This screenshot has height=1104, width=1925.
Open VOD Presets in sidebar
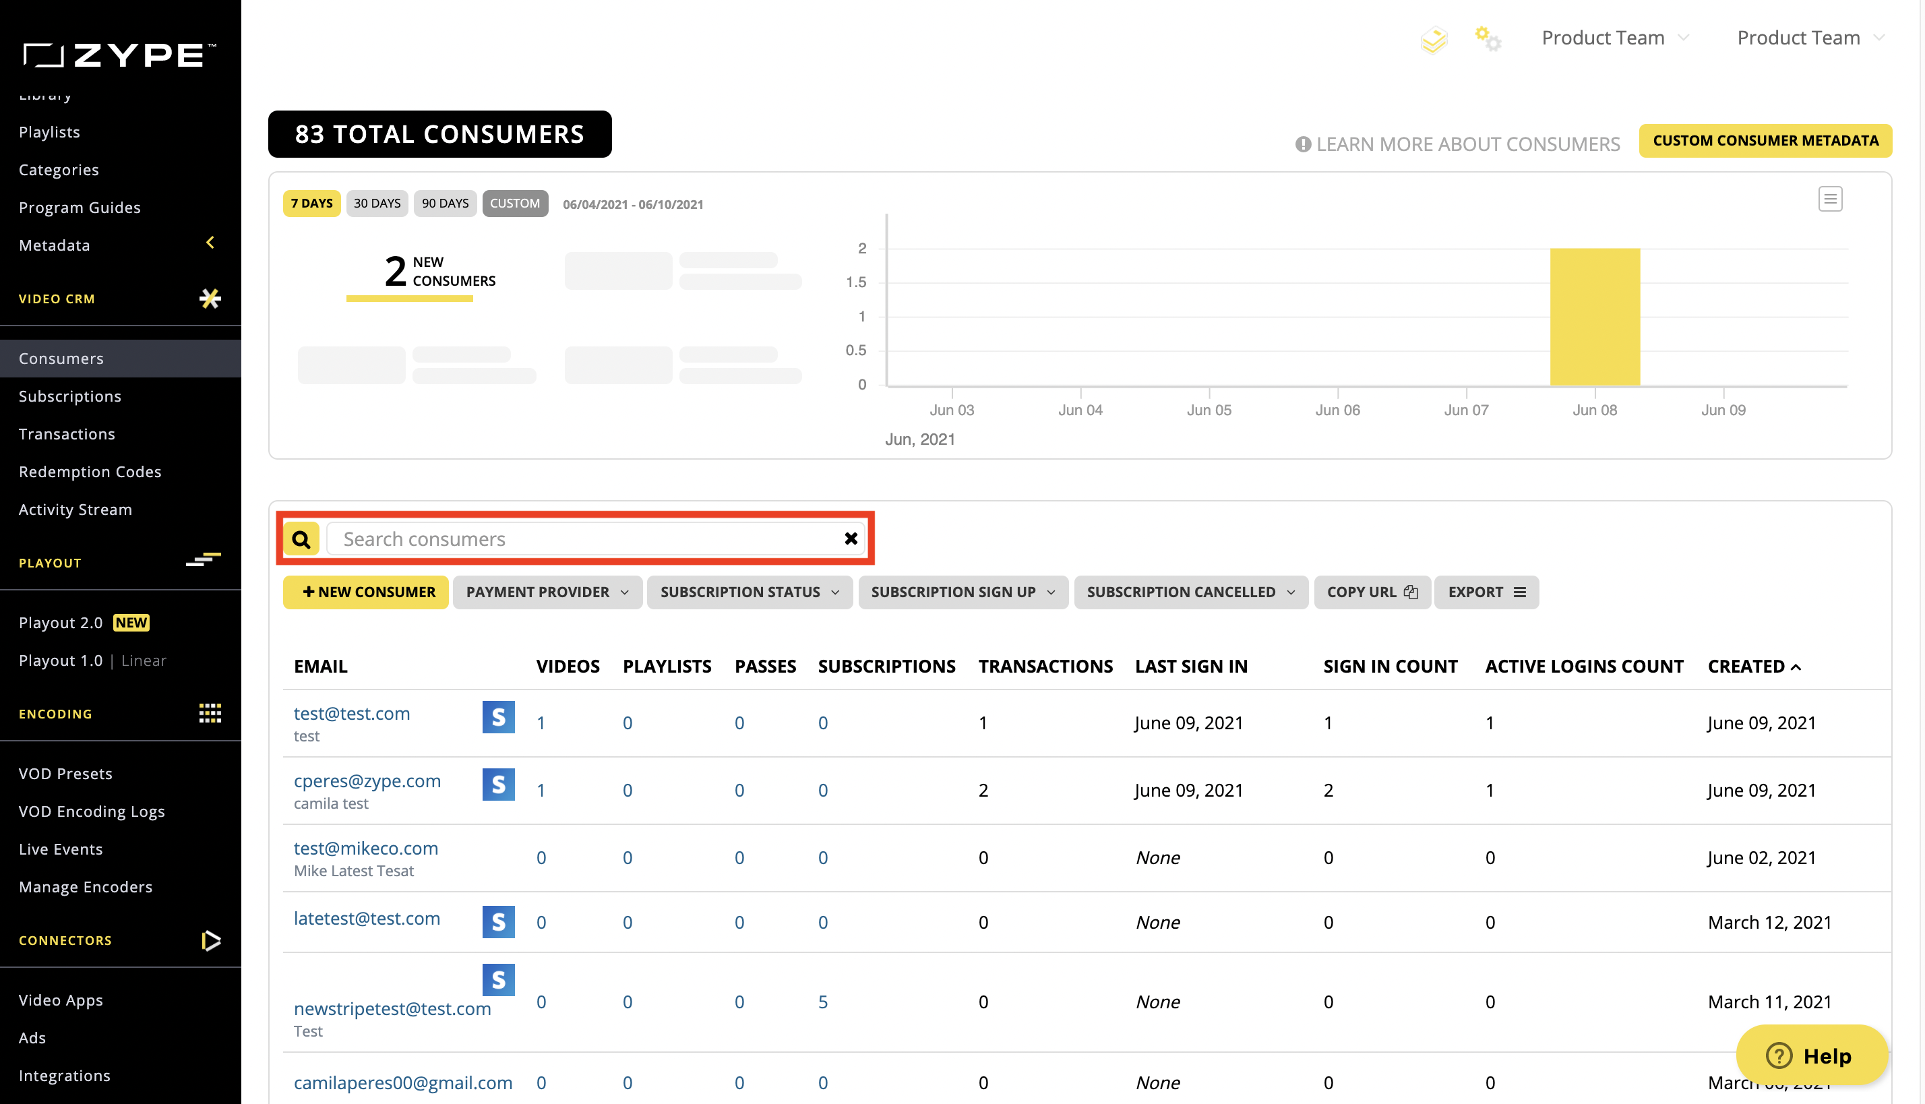coord(65,774)
